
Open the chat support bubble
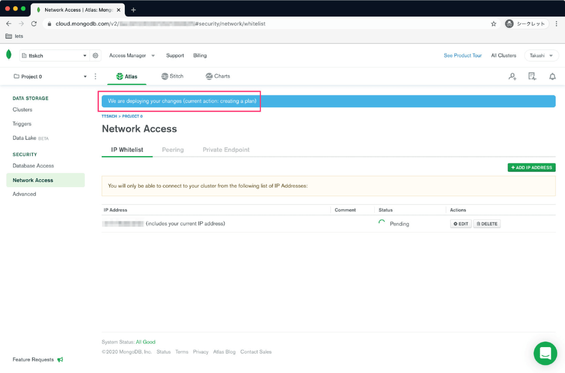click(x=545, y=353)
